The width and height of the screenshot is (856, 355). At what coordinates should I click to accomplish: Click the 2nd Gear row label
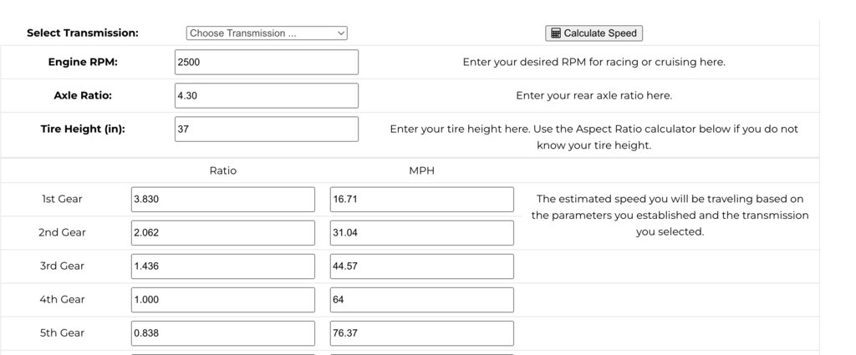tap(62, 233)
